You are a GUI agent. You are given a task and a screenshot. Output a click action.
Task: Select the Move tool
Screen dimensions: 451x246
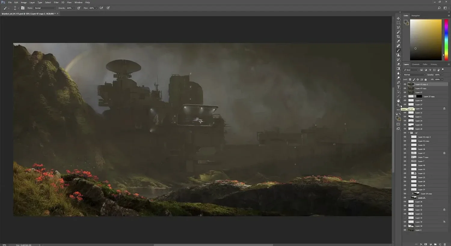click(398, 18)
